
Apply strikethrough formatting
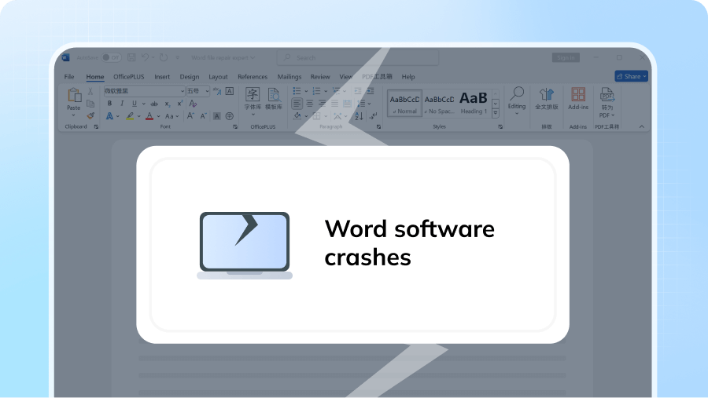point(154,104)
